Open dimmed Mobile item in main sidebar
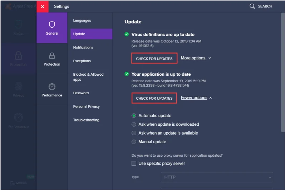 point(19,183)
